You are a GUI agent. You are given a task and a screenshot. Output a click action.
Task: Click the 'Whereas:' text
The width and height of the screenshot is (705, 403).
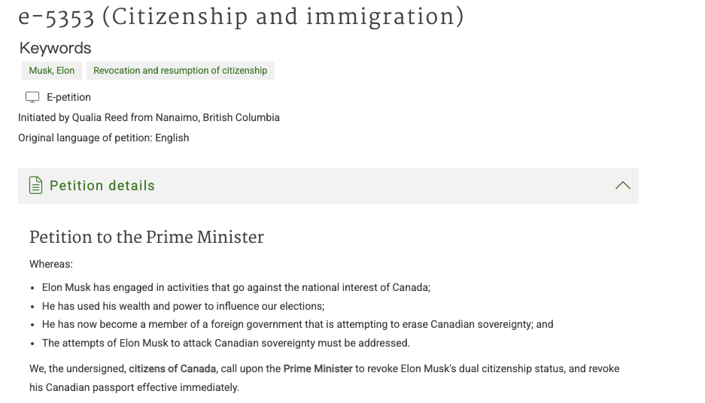click(x=51, y=264)
